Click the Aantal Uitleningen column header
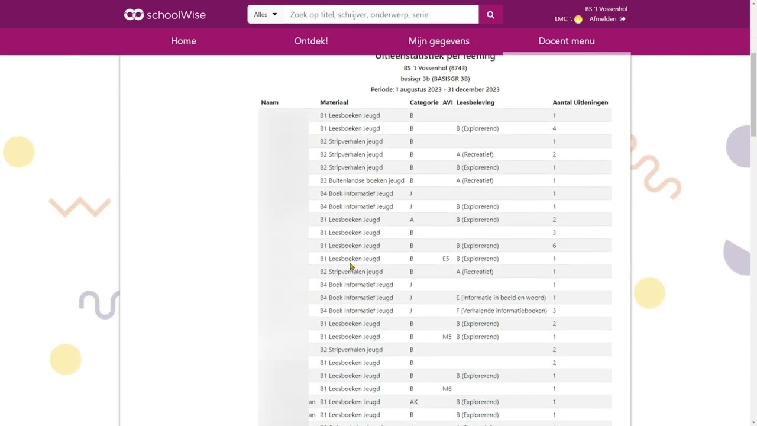Image resolution: width=757 pixels, height=426 pixels. [580, 102]
